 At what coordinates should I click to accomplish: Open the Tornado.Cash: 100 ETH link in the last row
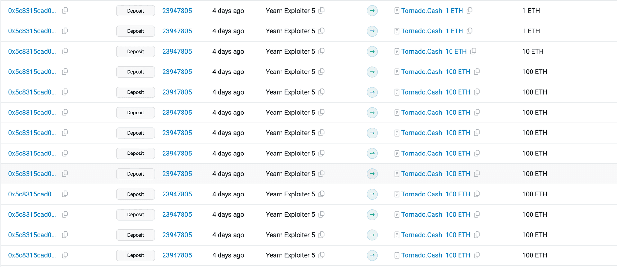point(436,255)
